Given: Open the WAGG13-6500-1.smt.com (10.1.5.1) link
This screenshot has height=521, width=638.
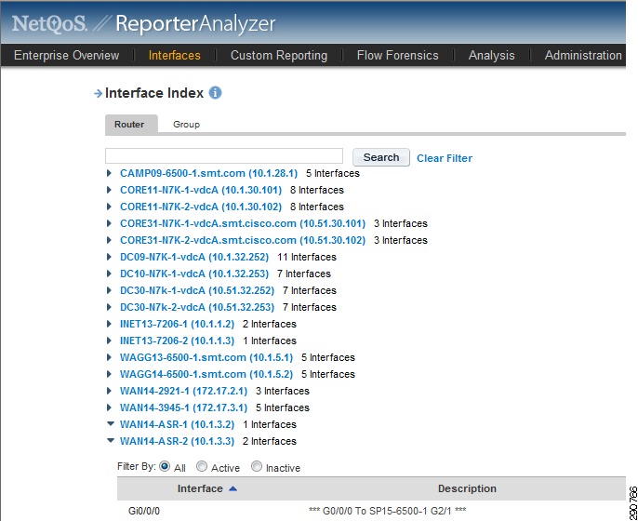Looking at the screenshot, I should click(206, 357).
